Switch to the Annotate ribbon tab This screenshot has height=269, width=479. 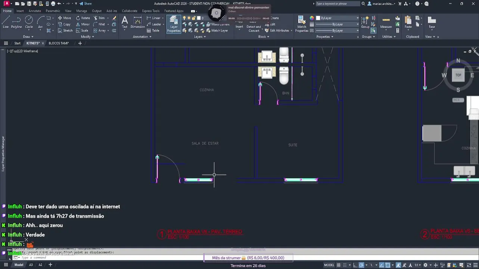click(35, 11)
